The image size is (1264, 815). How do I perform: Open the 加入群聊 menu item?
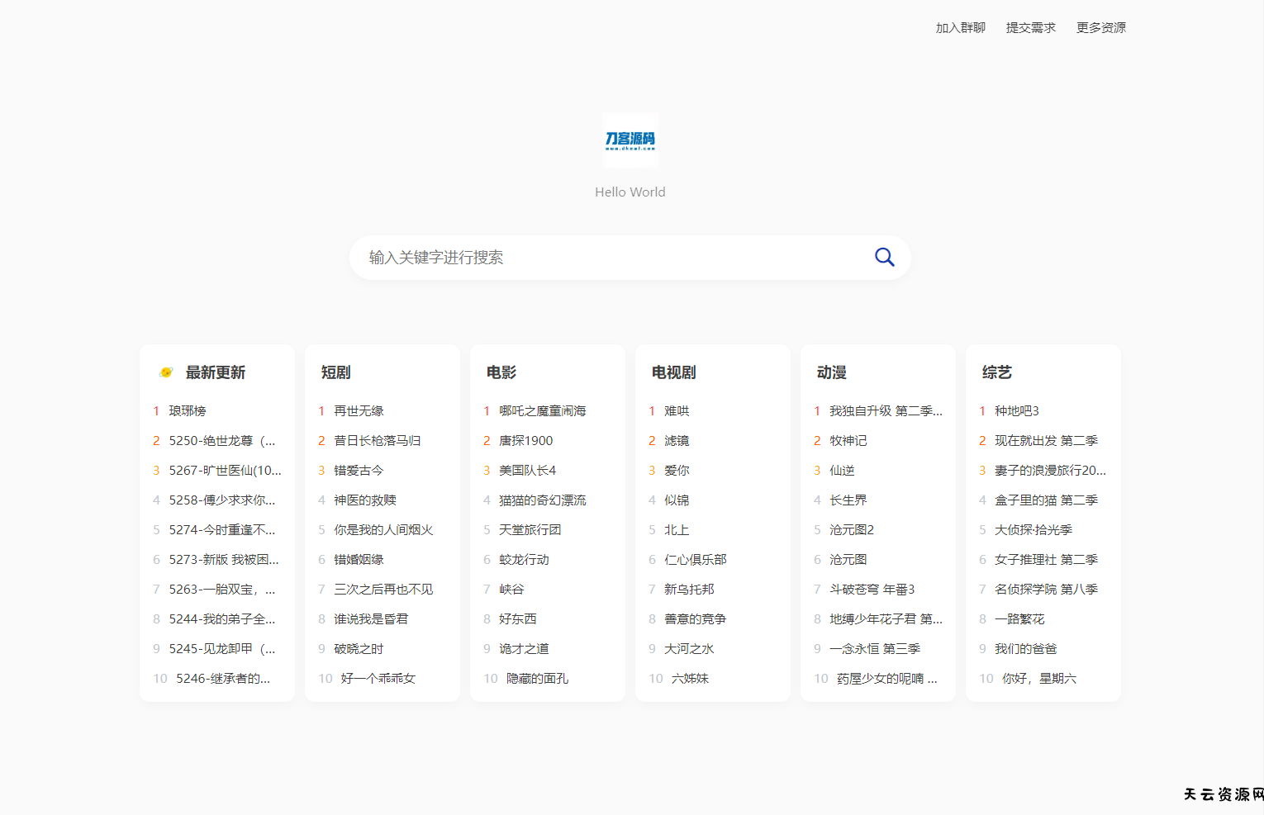960,27
